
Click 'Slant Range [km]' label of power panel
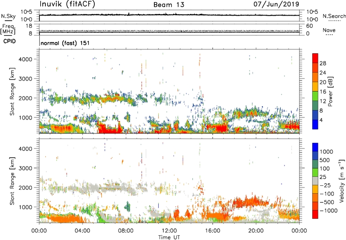[x=12, y=91]
